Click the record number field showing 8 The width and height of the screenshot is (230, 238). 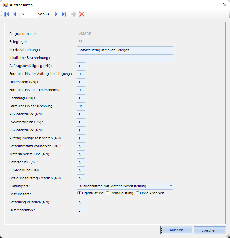point(29,14)
